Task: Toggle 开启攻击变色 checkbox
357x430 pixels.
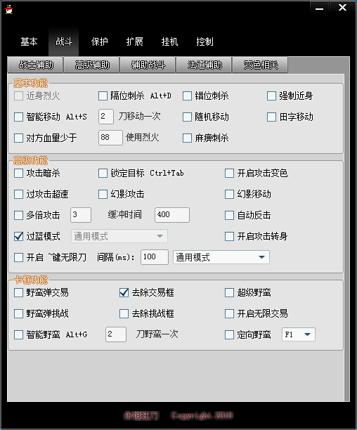Action: click(229, 174)
